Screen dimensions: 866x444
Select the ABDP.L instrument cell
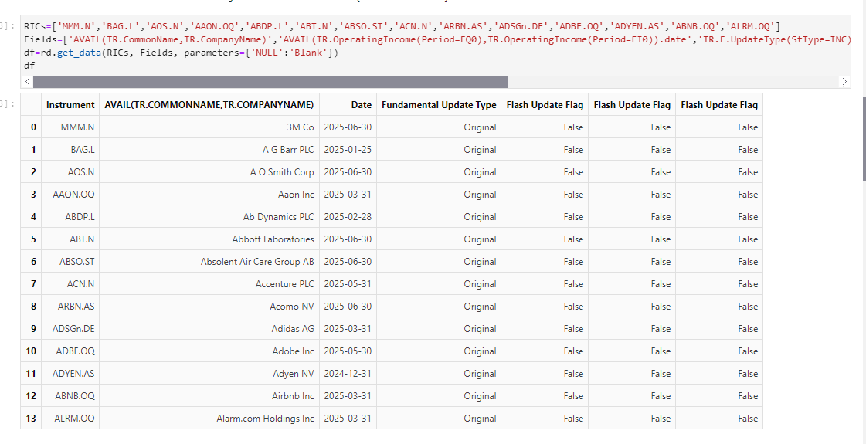(70, 216)
